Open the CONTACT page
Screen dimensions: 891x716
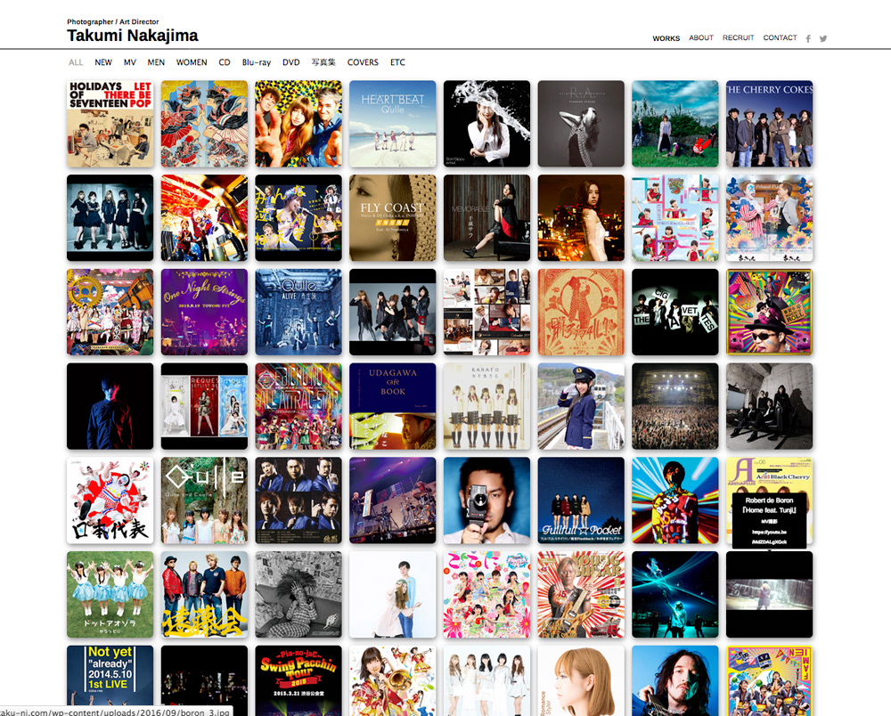click(x=780, y=37)
